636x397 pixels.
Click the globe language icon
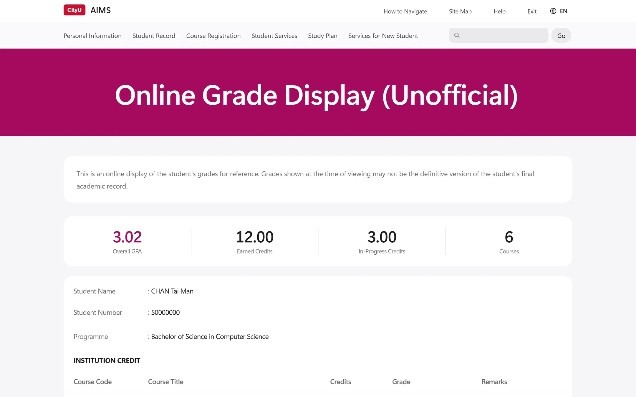(553, 11)
